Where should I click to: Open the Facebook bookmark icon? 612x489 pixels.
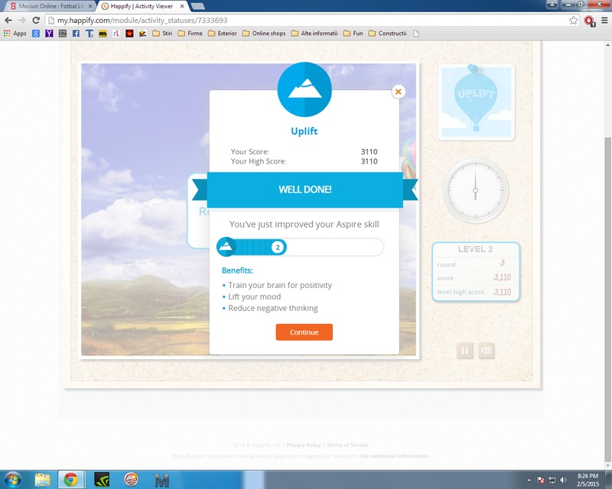[x=76, y=34]
